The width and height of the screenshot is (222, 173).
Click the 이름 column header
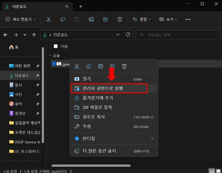pyautogui.click(x=64, y=46)
